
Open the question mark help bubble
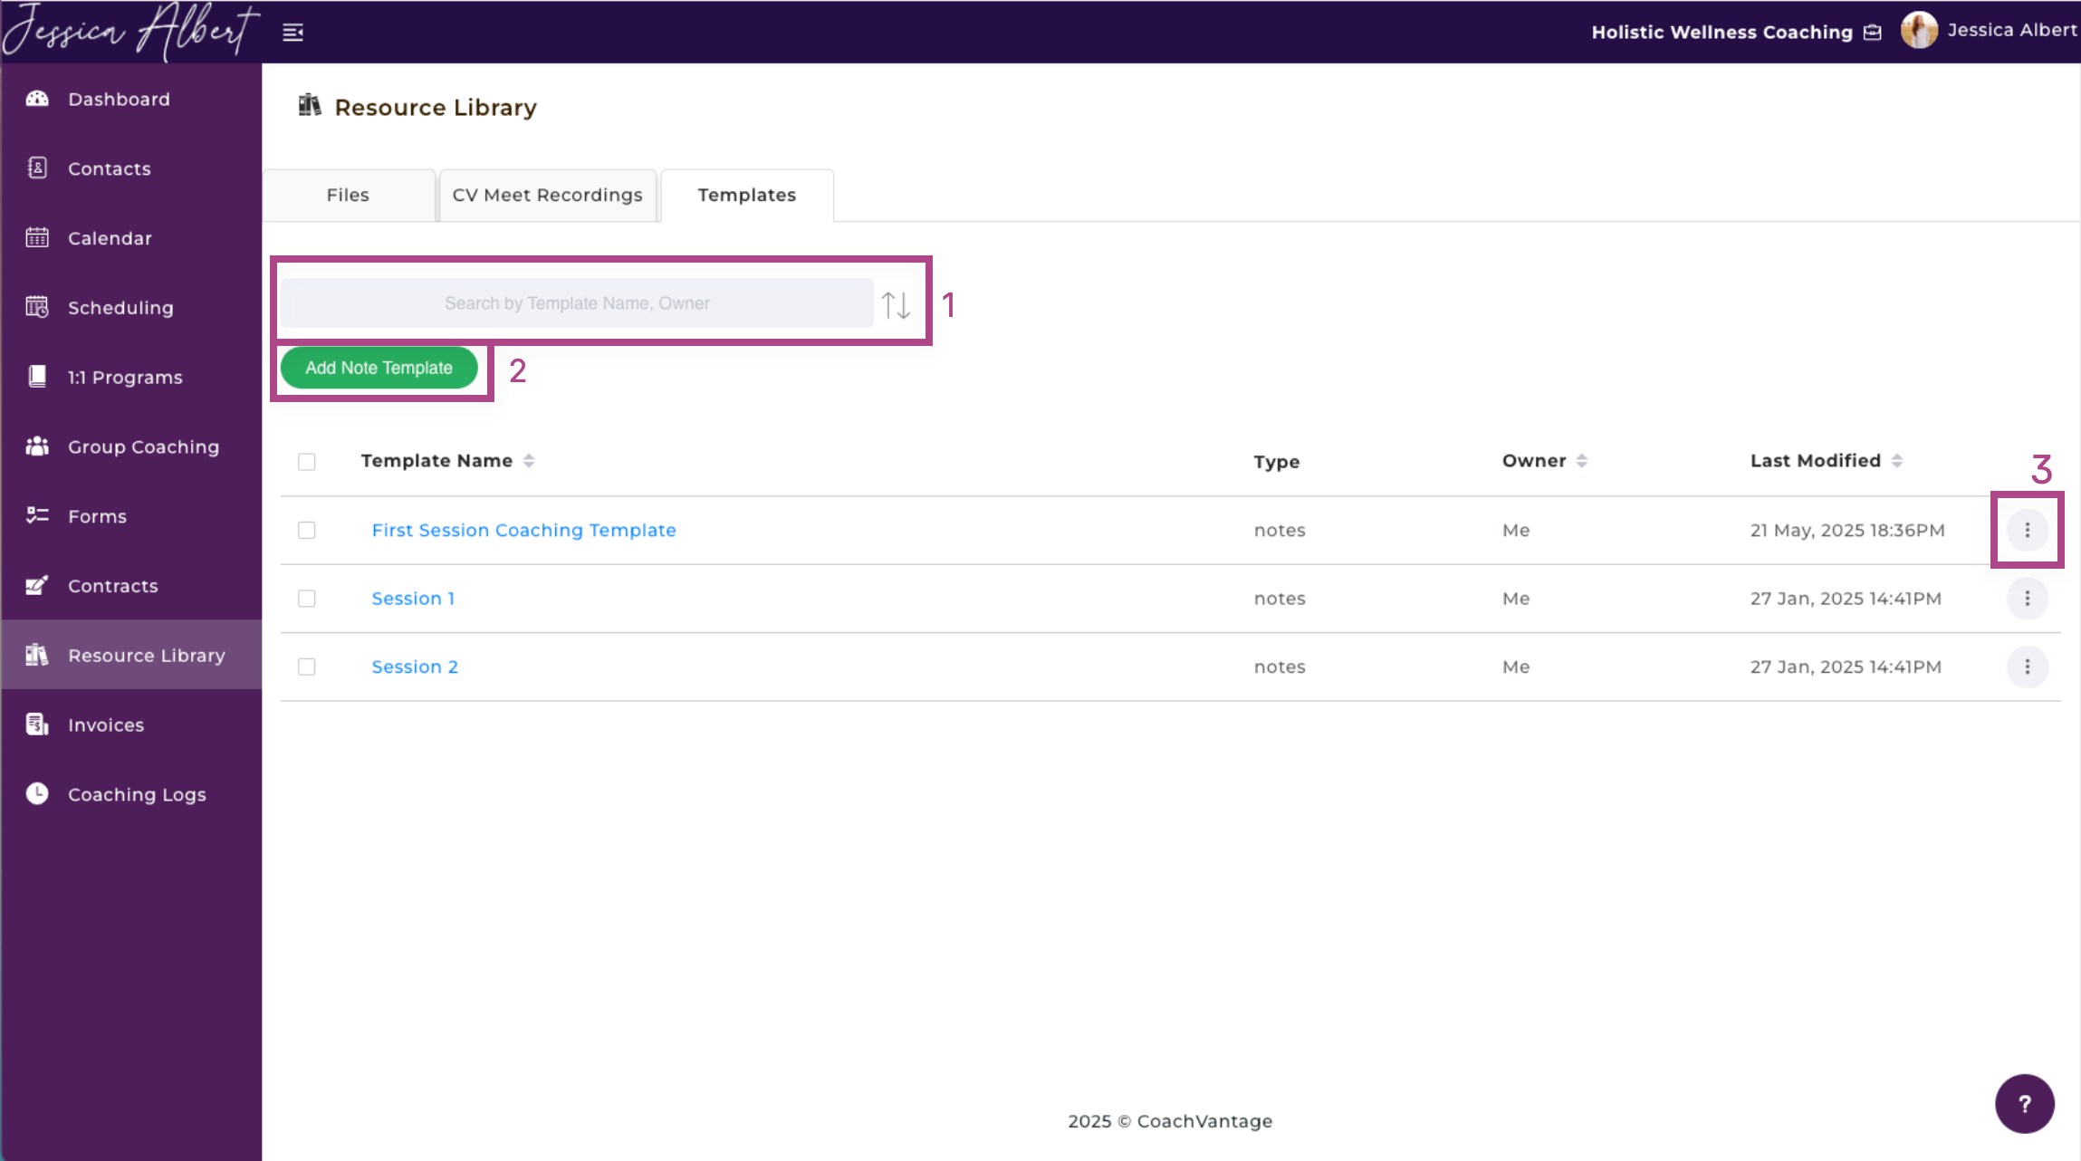(x=2024, y=1103)
